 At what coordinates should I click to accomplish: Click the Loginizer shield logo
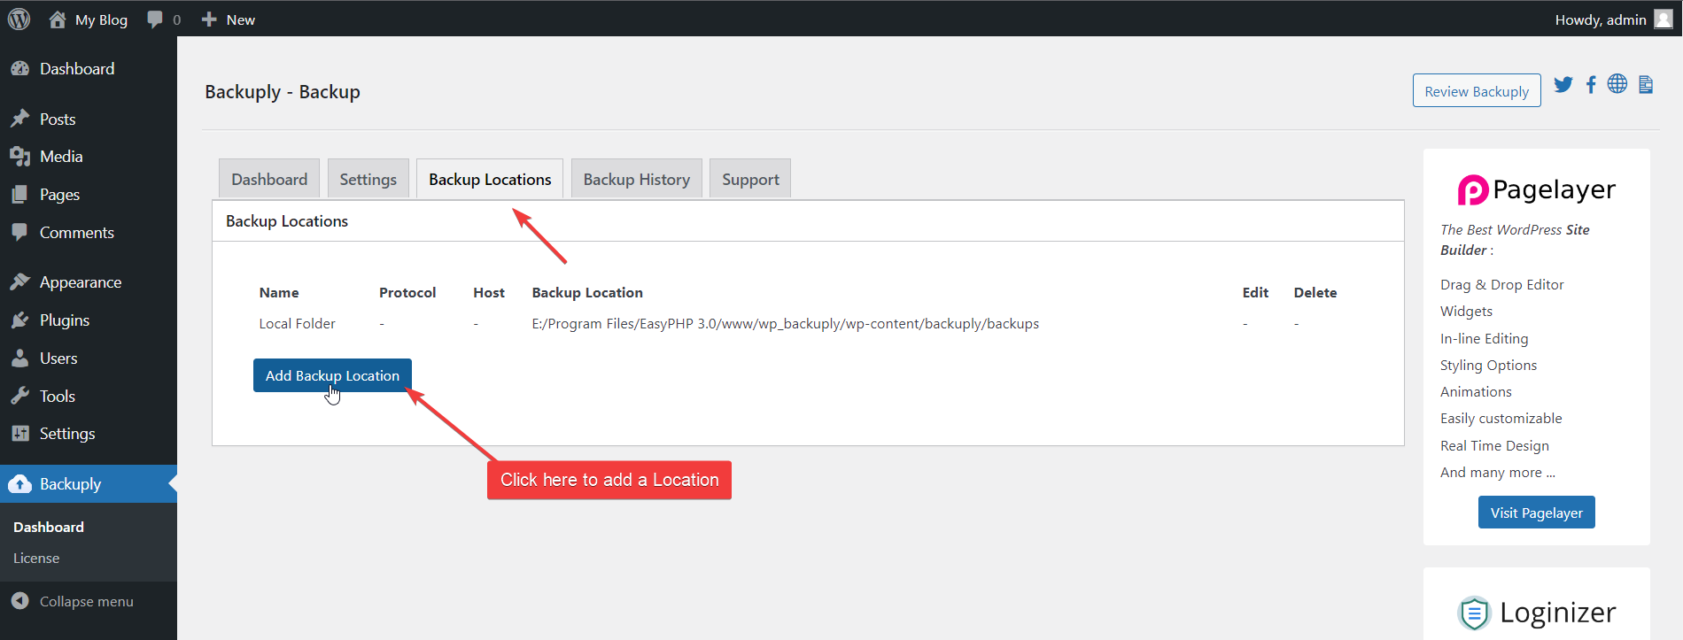(1475, 613)
